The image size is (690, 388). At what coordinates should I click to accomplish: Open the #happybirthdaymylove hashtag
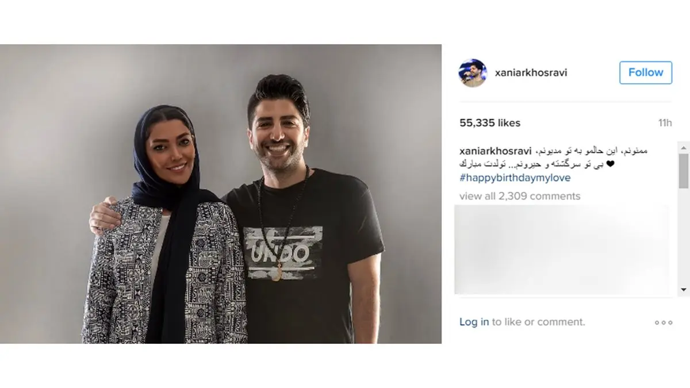coord(515,178)
